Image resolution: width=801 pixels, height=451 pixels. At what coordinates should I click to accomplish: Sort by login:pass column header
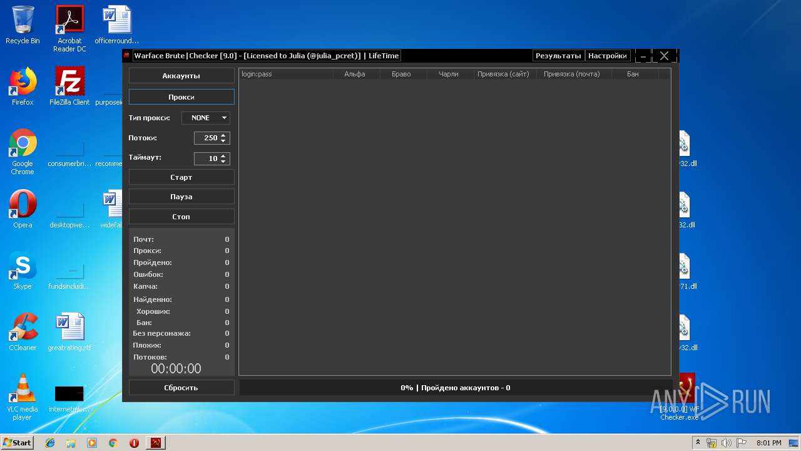(286, 74)
